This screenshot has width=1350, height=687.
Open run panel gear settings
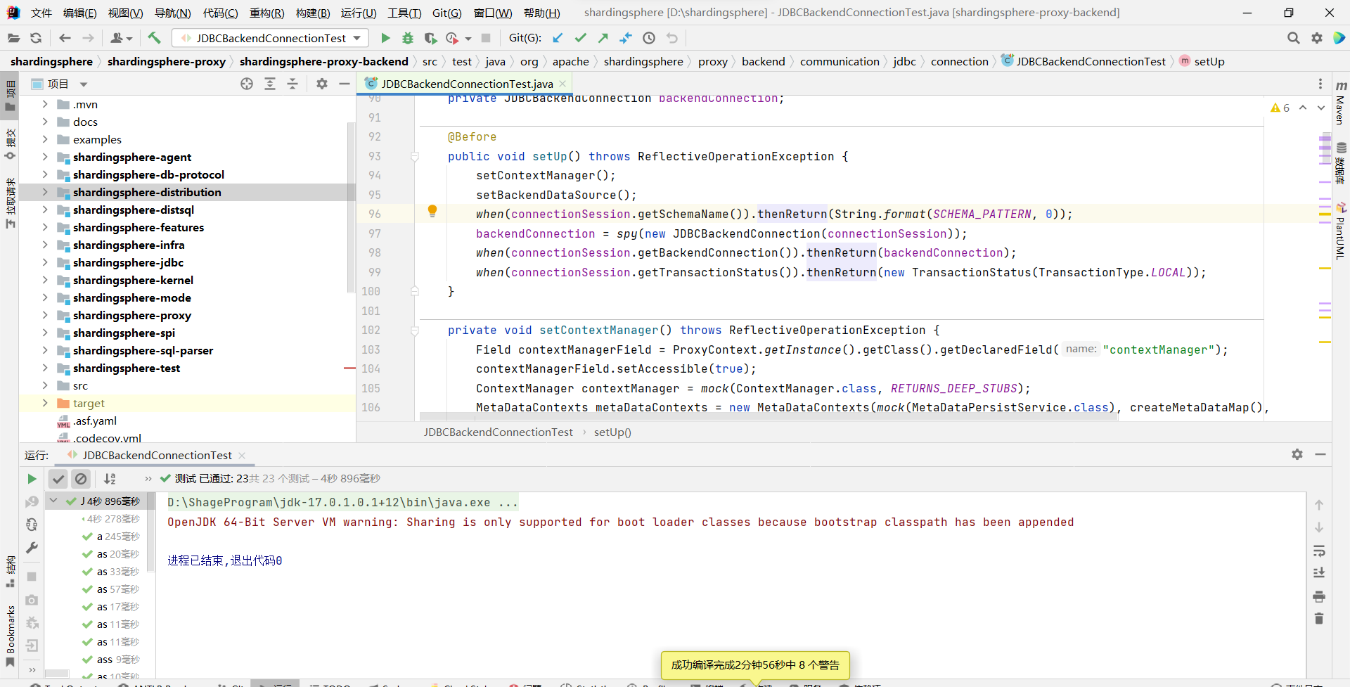[x=1297, y=454]
